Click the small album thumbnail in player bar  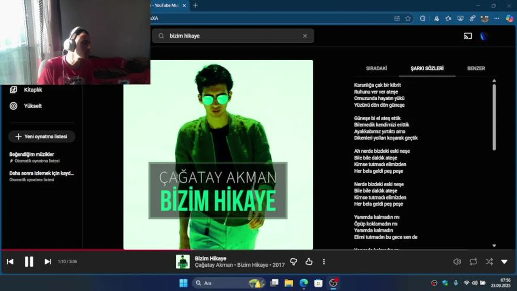pos(183,261)
